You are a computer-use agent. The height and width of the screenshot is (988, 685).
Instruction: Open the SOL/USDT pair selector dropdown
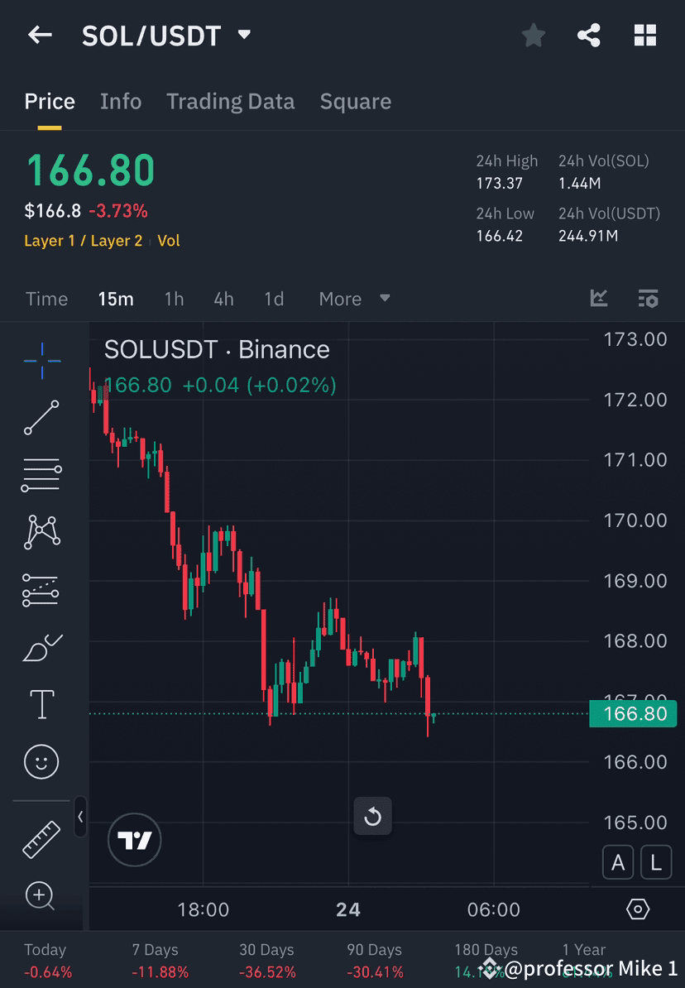tap(243, 35)
